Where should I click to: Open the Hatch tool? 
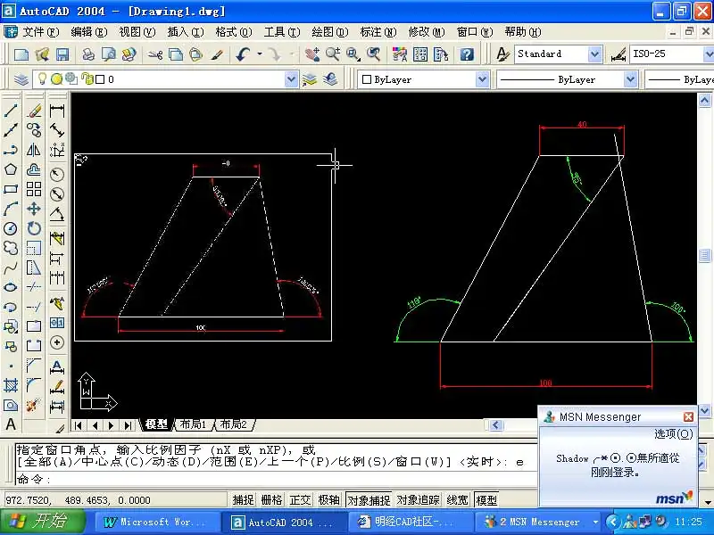11,385
